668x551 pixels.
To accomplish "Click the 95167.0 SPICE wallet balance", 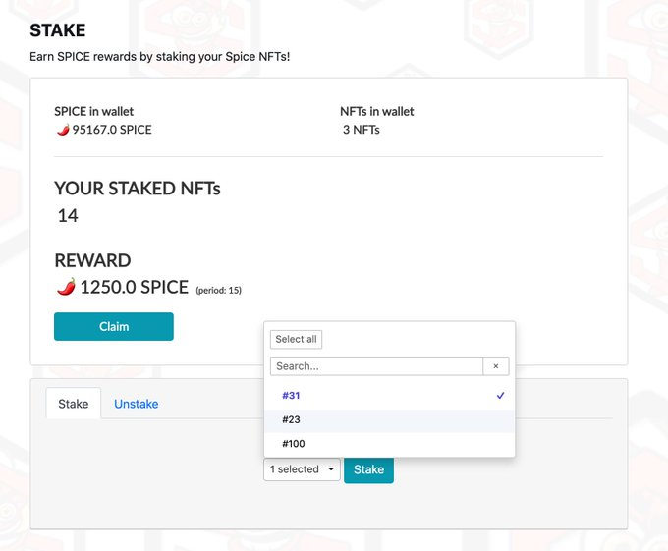I will click(112, 130).
